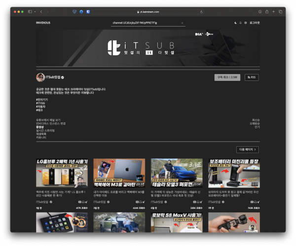Go to 다음 페이지 next page
Image resolution: width=296 pixels, height=246 pixels.
[x=248, y=149]
